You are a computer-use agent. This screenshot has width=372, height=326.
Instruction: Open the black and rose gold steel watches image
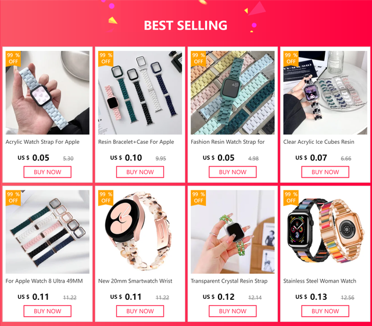tap(325, 232)
